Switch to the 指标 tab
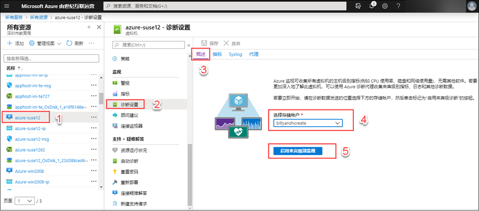Viewport: 479px width, 211px height. click(x=217, y=54)
